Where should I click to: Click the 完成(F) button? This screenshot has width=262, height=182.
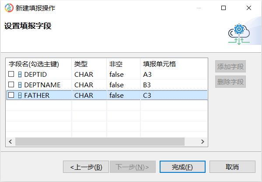click(182, 167)
